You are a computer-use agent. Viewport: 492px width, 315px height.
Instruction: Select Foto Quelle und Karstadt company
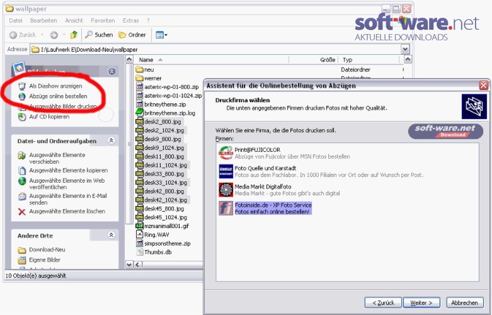click(321, 171)
